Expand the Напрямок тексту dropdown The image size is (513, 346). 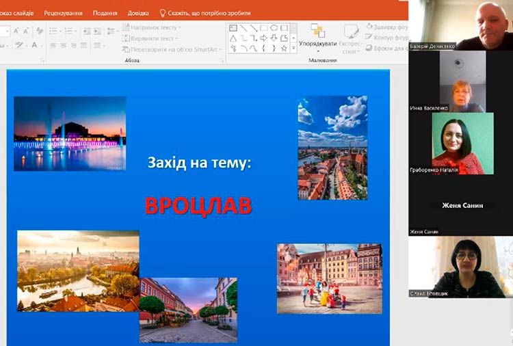point(151,27)
